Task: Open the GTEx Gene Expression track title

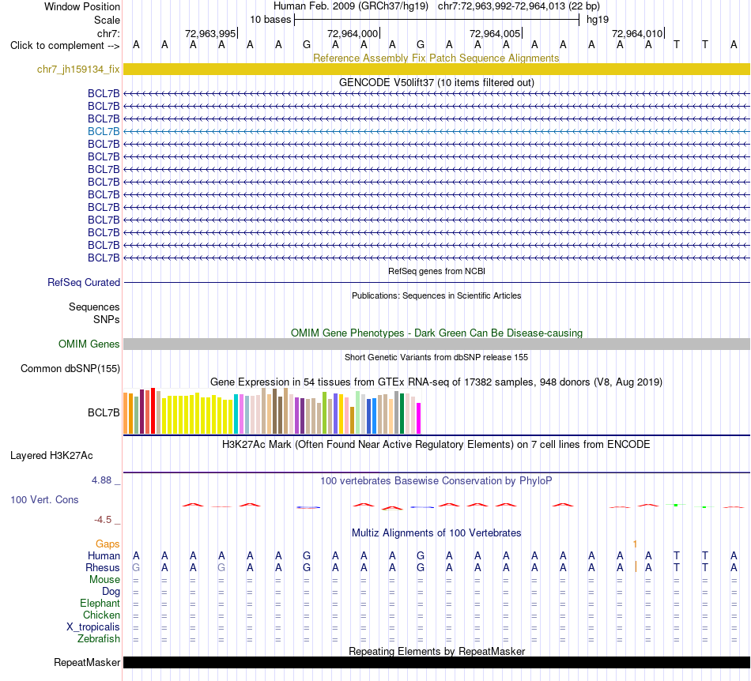Action: [436, 382]
